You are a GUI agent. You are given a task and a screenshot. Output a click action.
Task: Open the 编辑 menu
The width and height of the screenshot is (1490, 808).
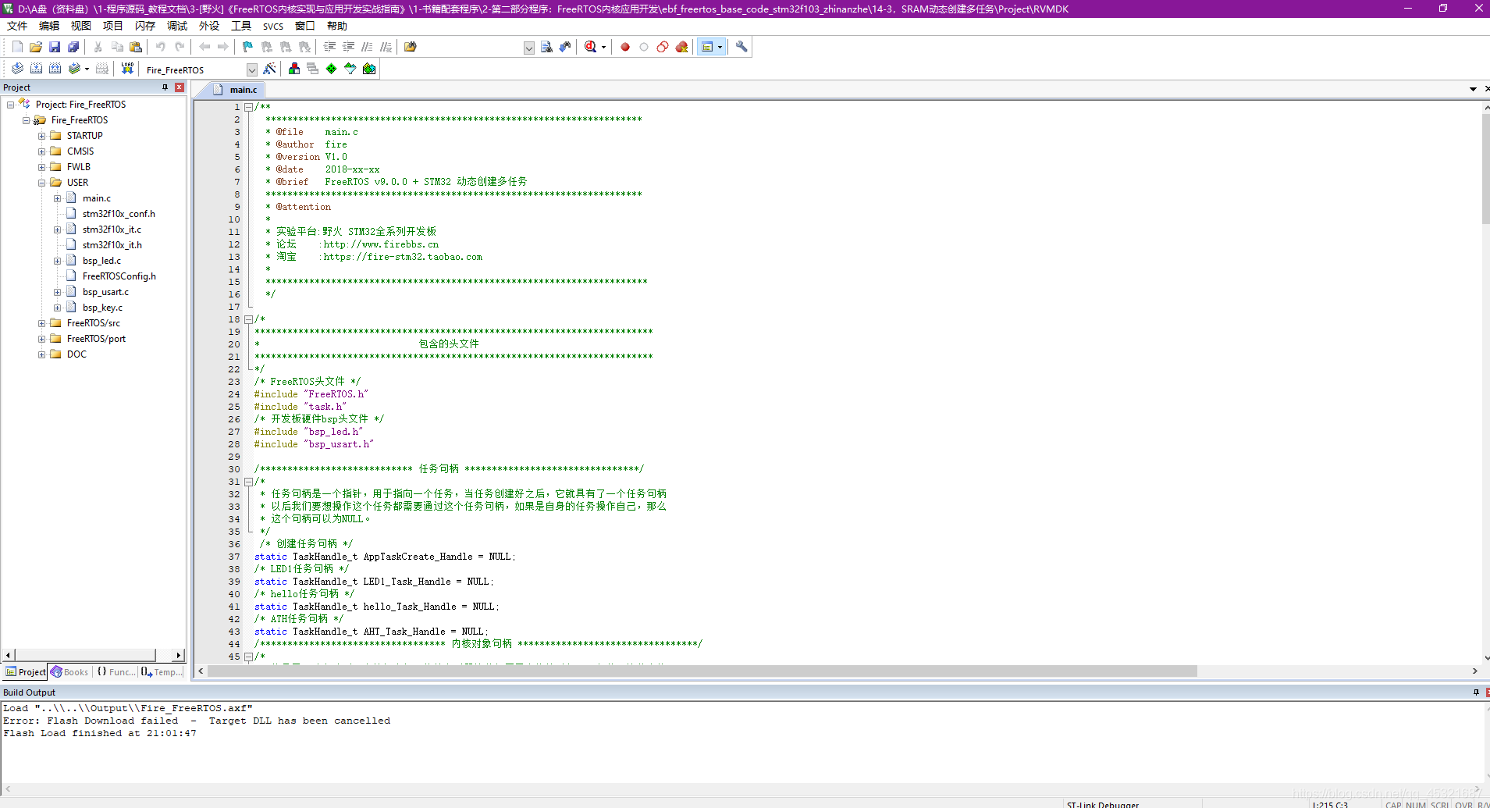pyautogui.click(x=49, y=26)
